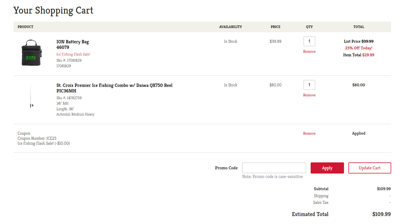Remove ION Battery Bag from cart
The height and width of the screenshot is (224, 402).
coord(309,52)
